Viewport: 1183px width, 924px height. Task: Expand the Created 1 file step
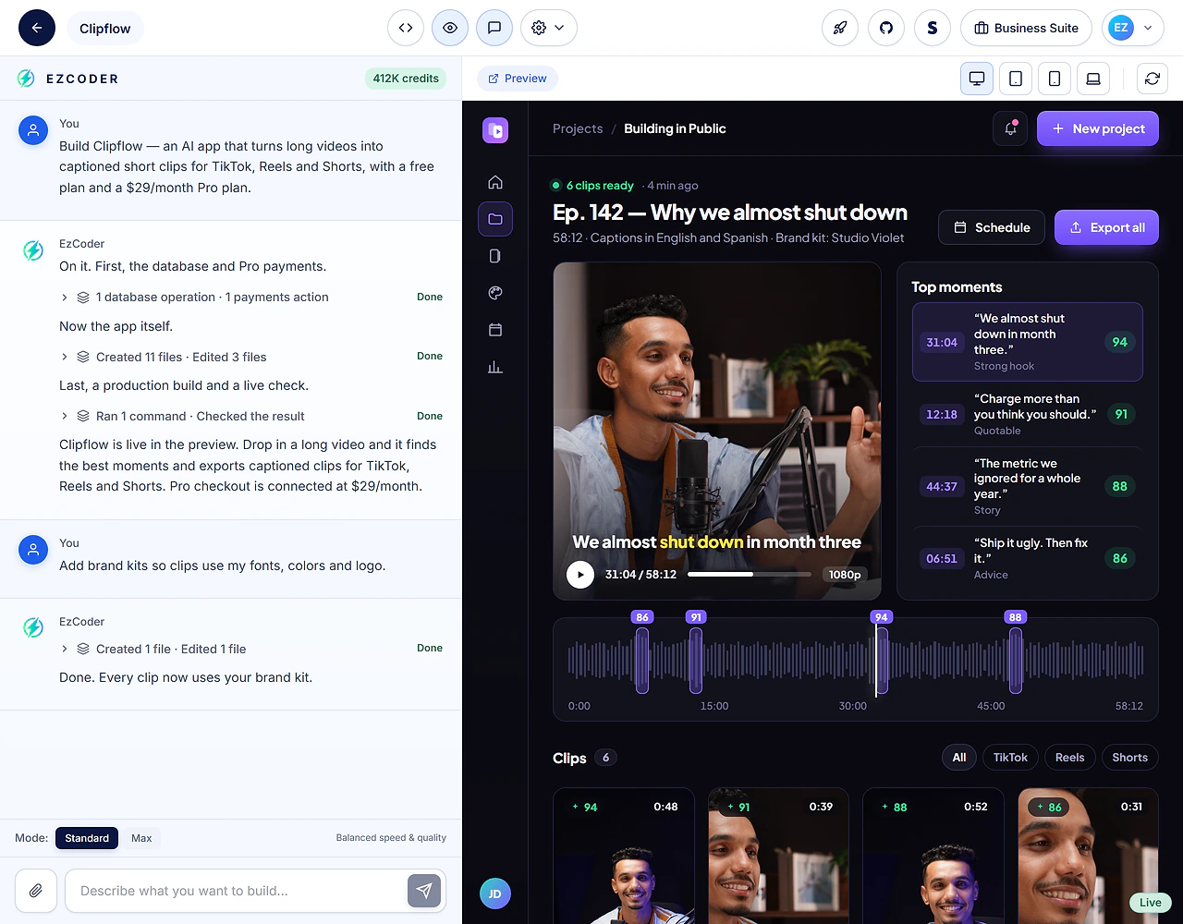coord(251,649)
